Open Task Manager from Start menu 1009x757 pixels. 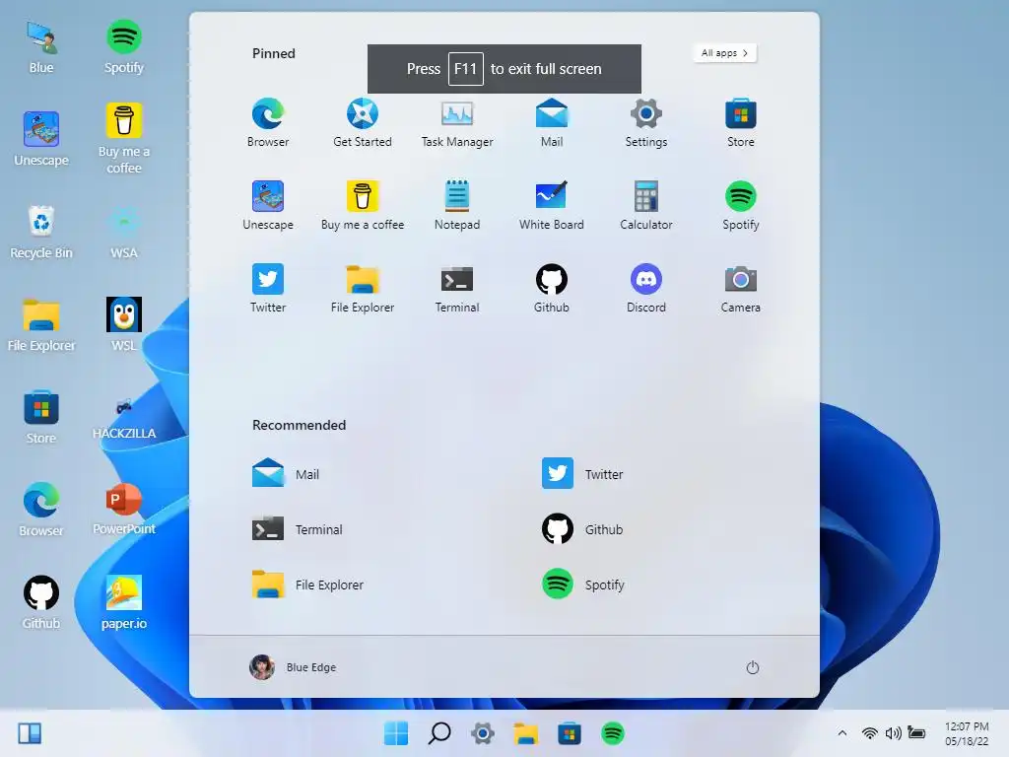457,123
